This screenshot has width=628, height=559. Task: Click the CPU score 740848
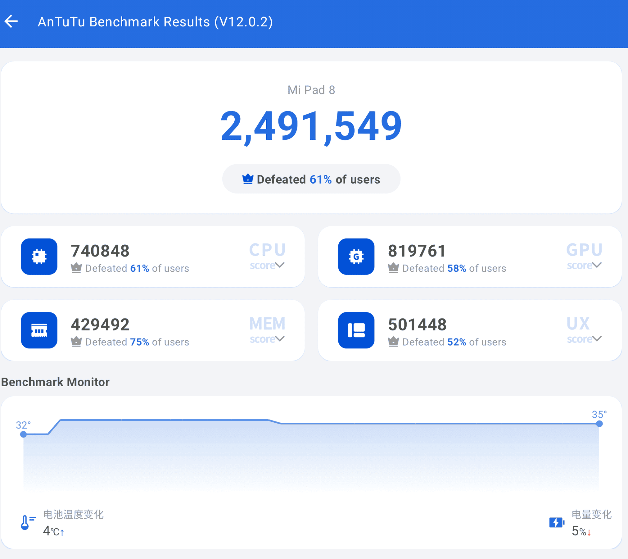(100, 251)
